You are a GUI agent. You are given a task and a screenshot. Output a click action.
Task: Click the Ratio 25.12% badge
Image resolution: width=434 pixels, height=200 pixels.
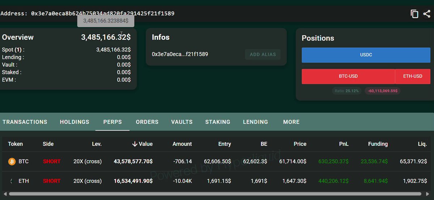click(346, 91)
